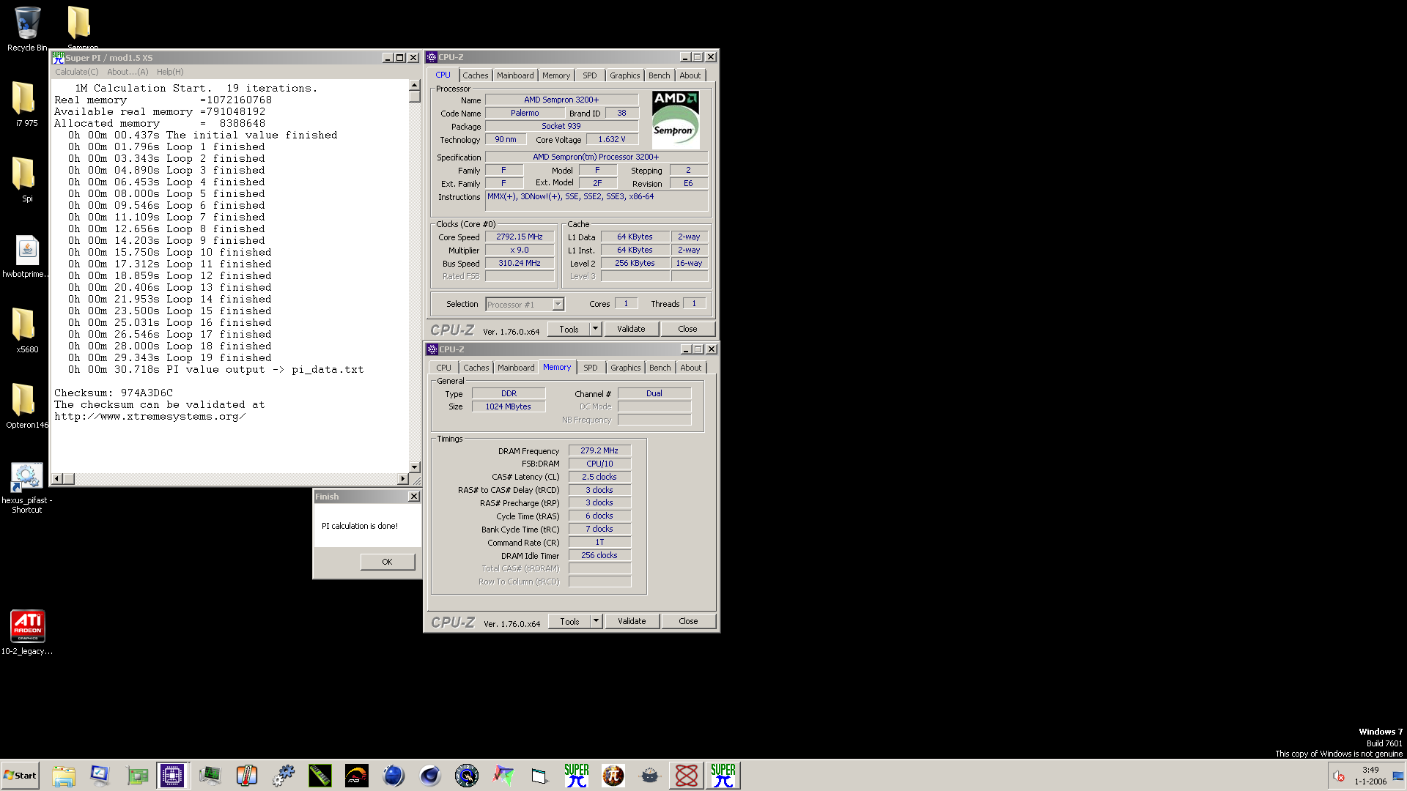Viewport: 1407px width, 791px height.
Task: Click the Windows Start button
Action: [x=20, y=776]
